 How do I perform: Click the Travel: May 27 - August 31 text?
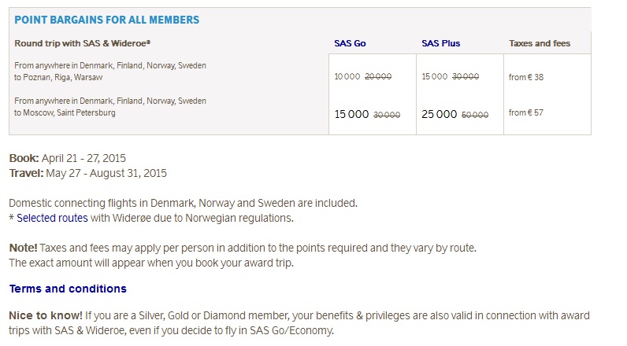point(88,173)
